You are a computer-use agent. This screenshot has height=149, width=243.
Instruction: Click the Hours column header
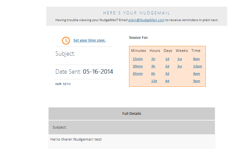(x=155, y=51)
